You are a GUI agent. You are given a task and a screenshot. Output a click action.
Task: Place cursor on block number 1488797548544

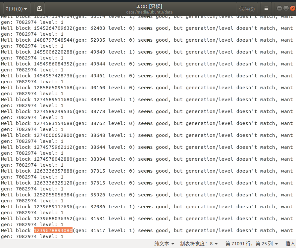(53, 40)
